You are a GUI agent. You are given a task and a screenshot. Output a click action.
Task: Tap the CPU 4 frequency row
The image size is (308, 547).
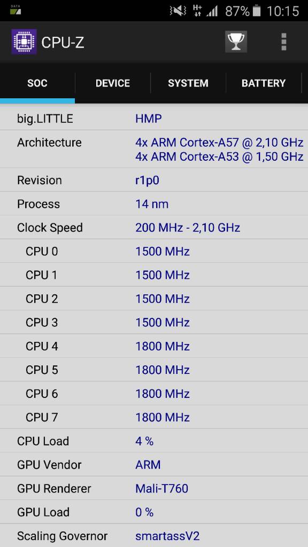click(154, 346)
